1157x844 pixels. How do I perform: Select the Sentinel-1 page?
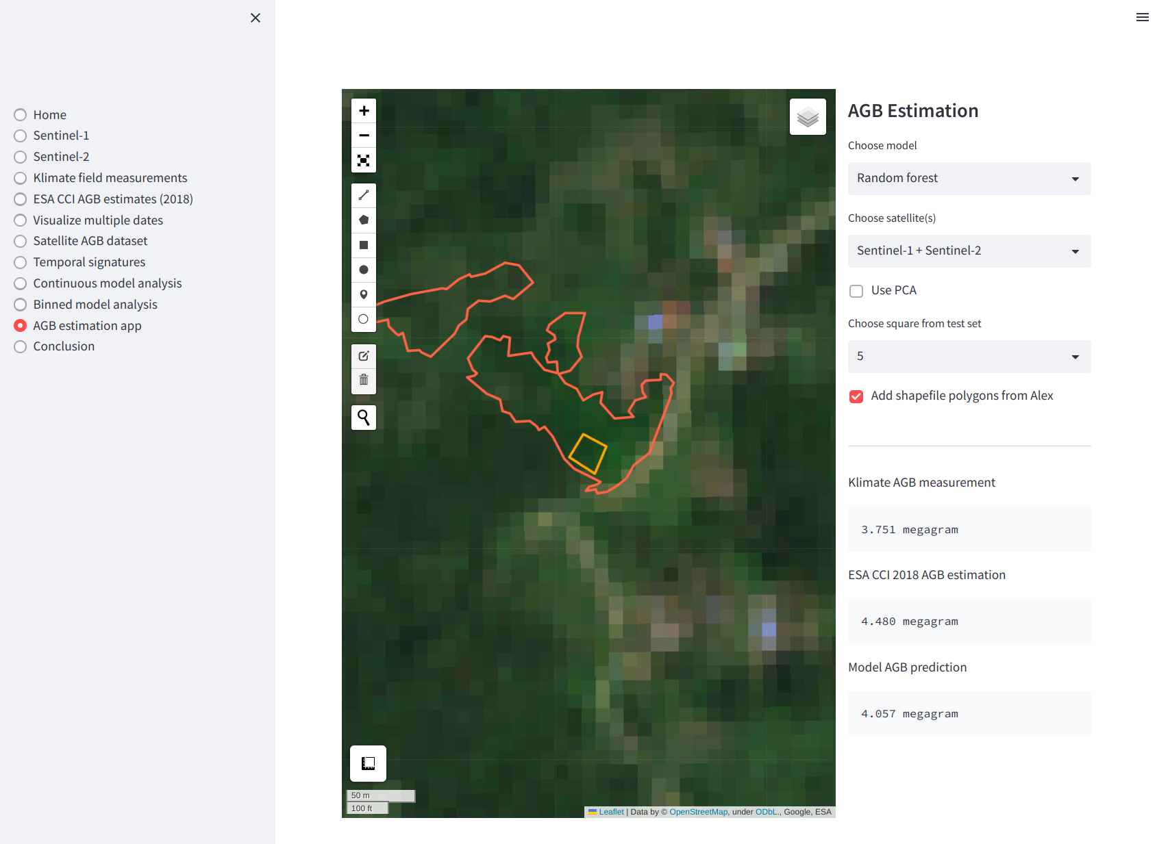pyautogui.click(x=51, y=136)
